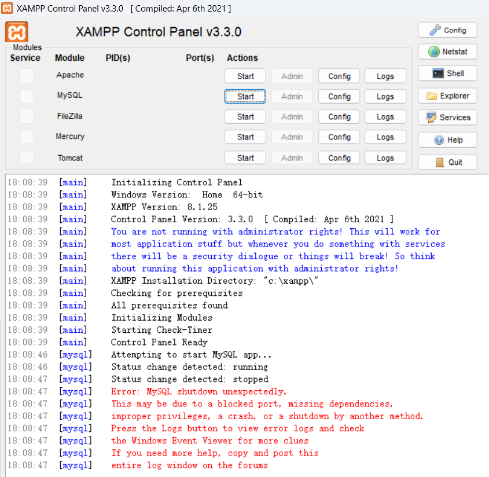Click the XAMPP Control Panel v3.3.0 heading
The image size is (489, 477).
point(159,32)
